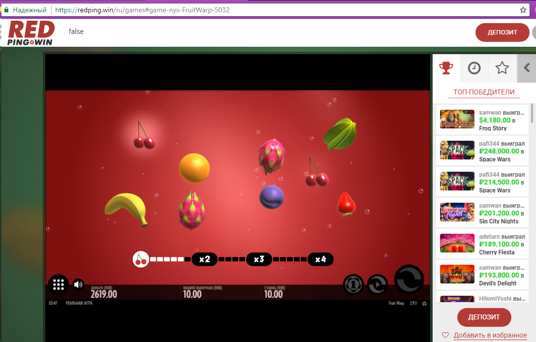This screenshot has height=342, width=536.
Task: Click the strawberry fruit symbol
Action: [x=347, y=204]
